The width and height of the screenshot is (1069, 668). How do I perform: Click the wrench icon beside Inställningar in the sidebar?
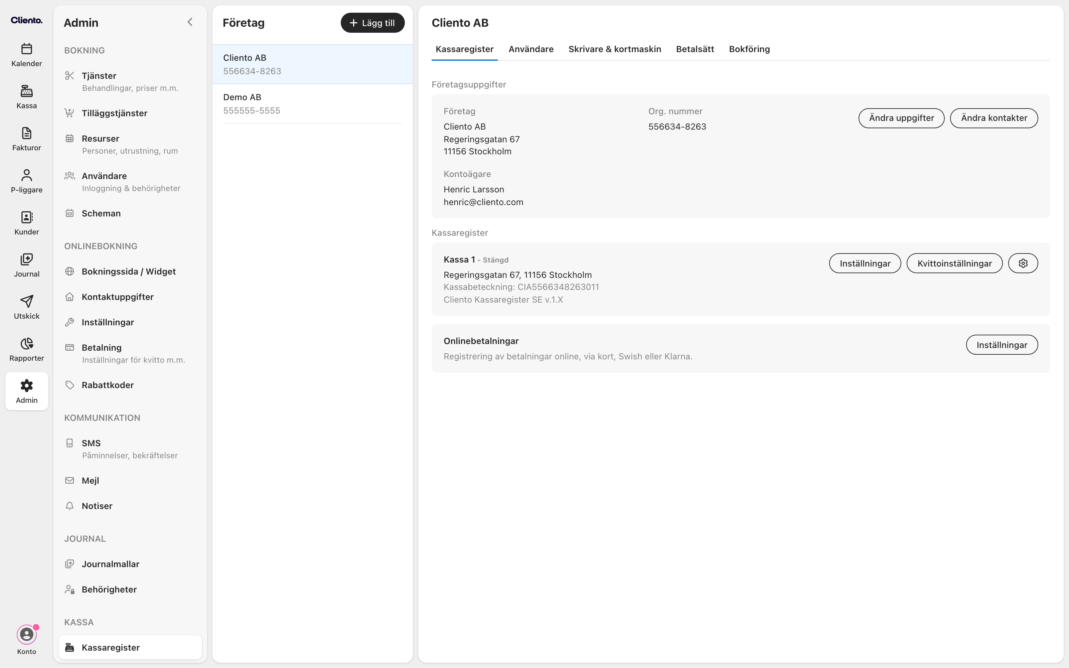click(x=69, y=322)
